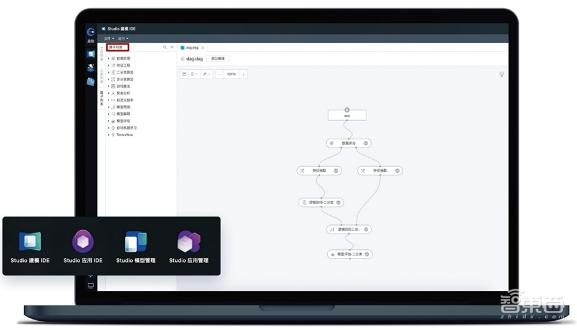Collapse the operator panel with double-chevron icon
The height and width of the screenshot is (330, 577).
172,47
